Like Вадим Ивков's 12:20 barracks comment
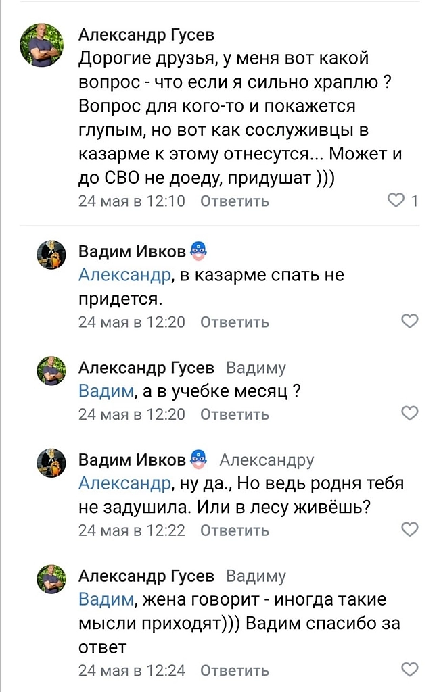 (x=410, y=321)
